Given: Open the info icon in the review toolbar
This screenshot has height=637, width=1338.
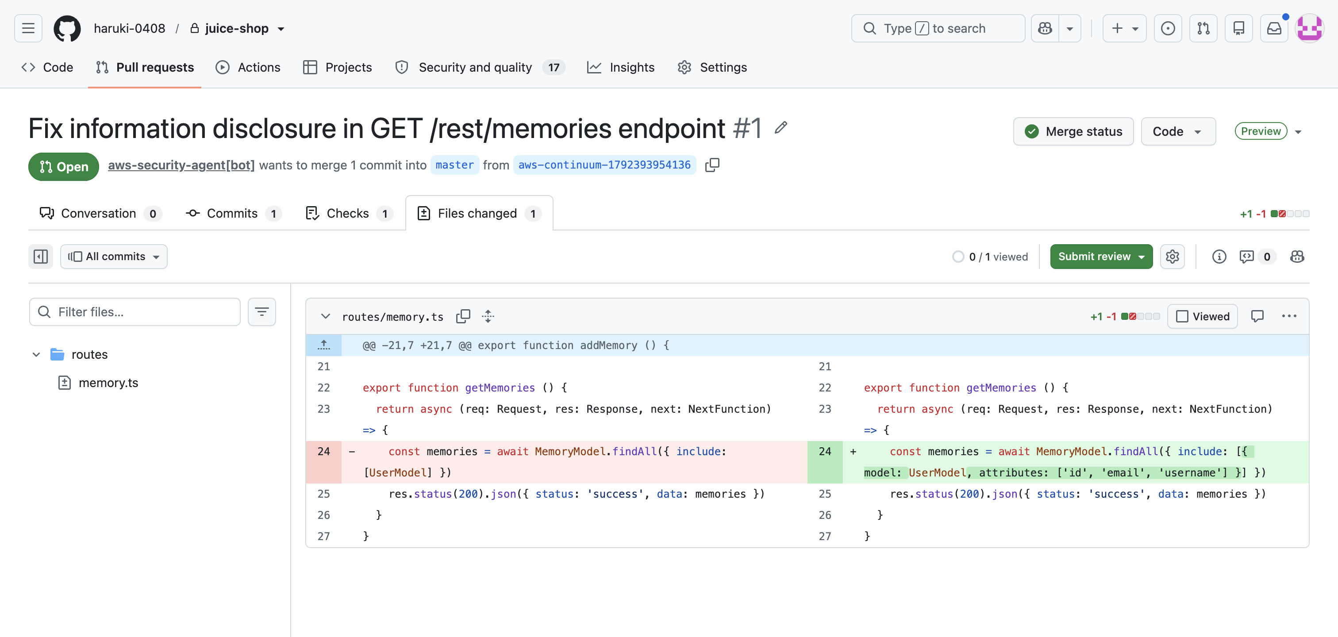Looking at the screenshot, I should coord(1219,257).
